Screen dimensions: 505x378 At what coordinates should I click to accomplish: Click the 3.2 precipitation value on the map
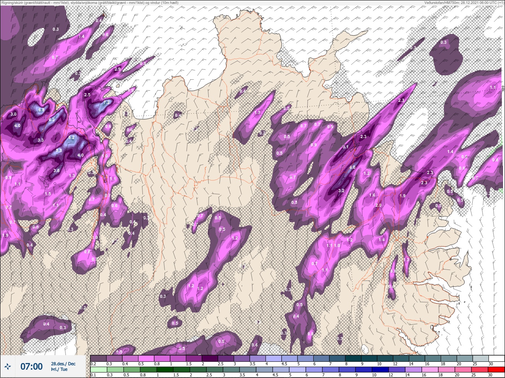[342, 191]
